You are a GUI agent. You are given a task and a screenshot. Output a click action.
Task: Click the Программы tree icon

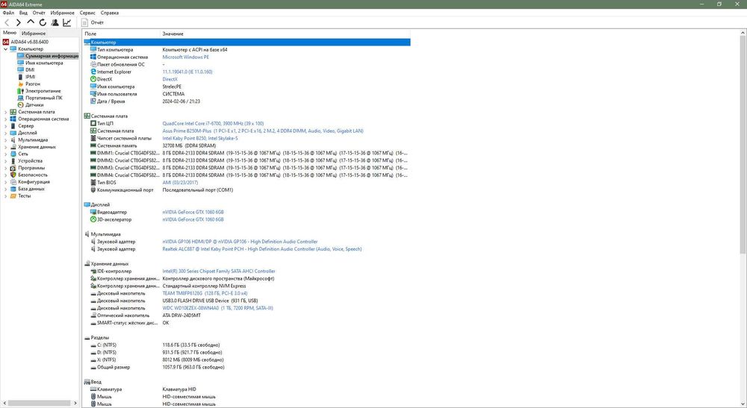click(x=13, y=168)
